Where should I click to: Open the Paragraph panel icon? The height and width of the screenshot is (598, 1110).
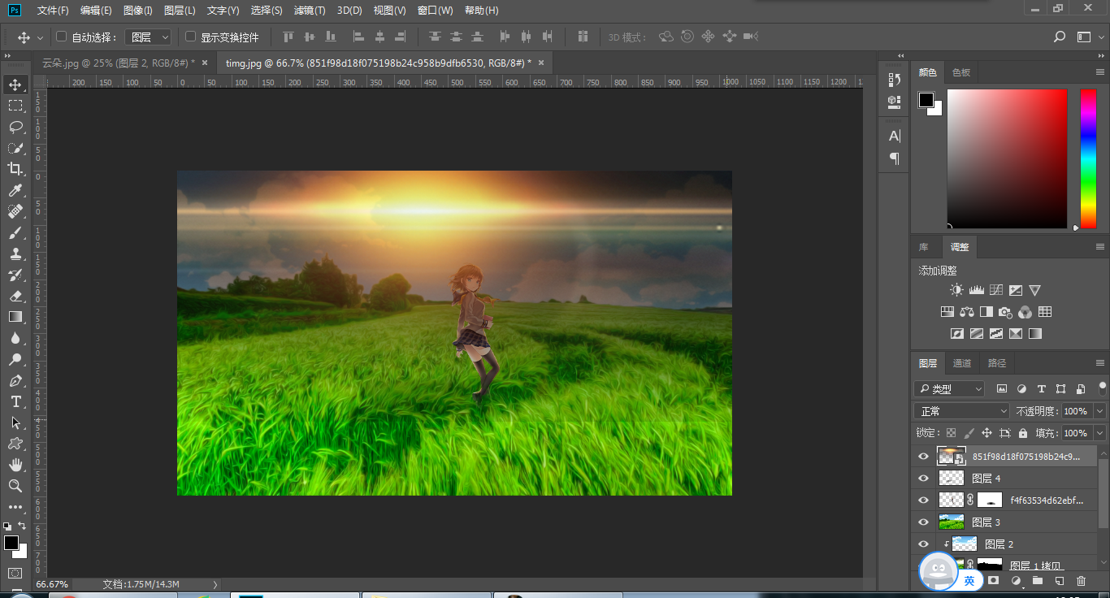click(x=895, y=158)
